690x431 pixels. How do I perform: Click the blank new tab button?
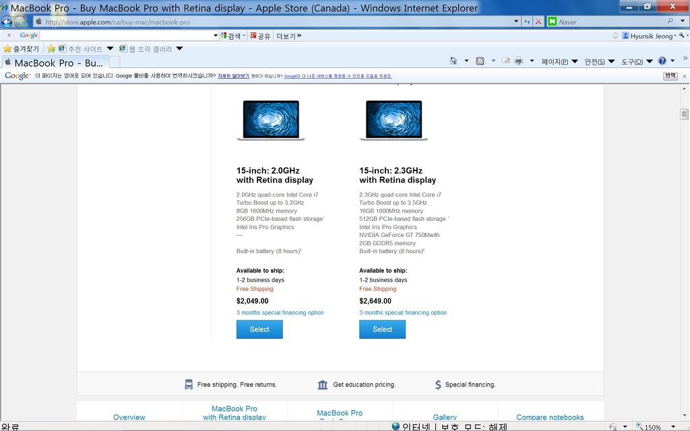point(115,62)
